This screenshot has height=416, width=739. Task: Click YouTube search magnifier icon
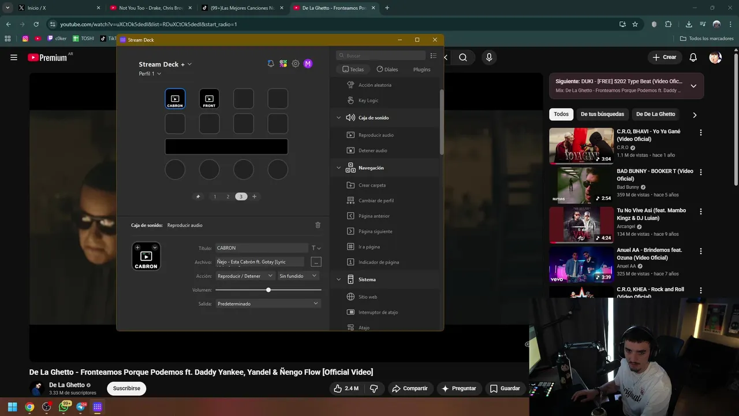tap(463, 57)
